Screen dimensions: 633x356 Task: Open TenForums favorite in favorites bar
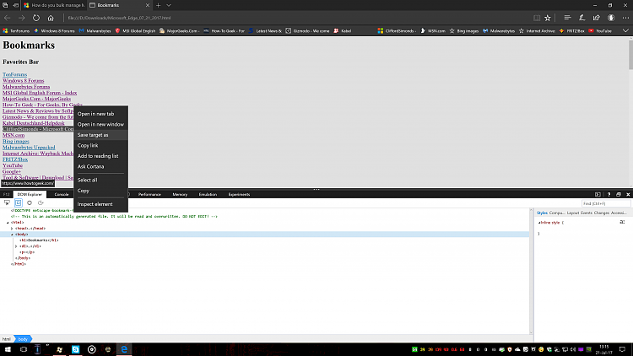(x=16, y=30)
